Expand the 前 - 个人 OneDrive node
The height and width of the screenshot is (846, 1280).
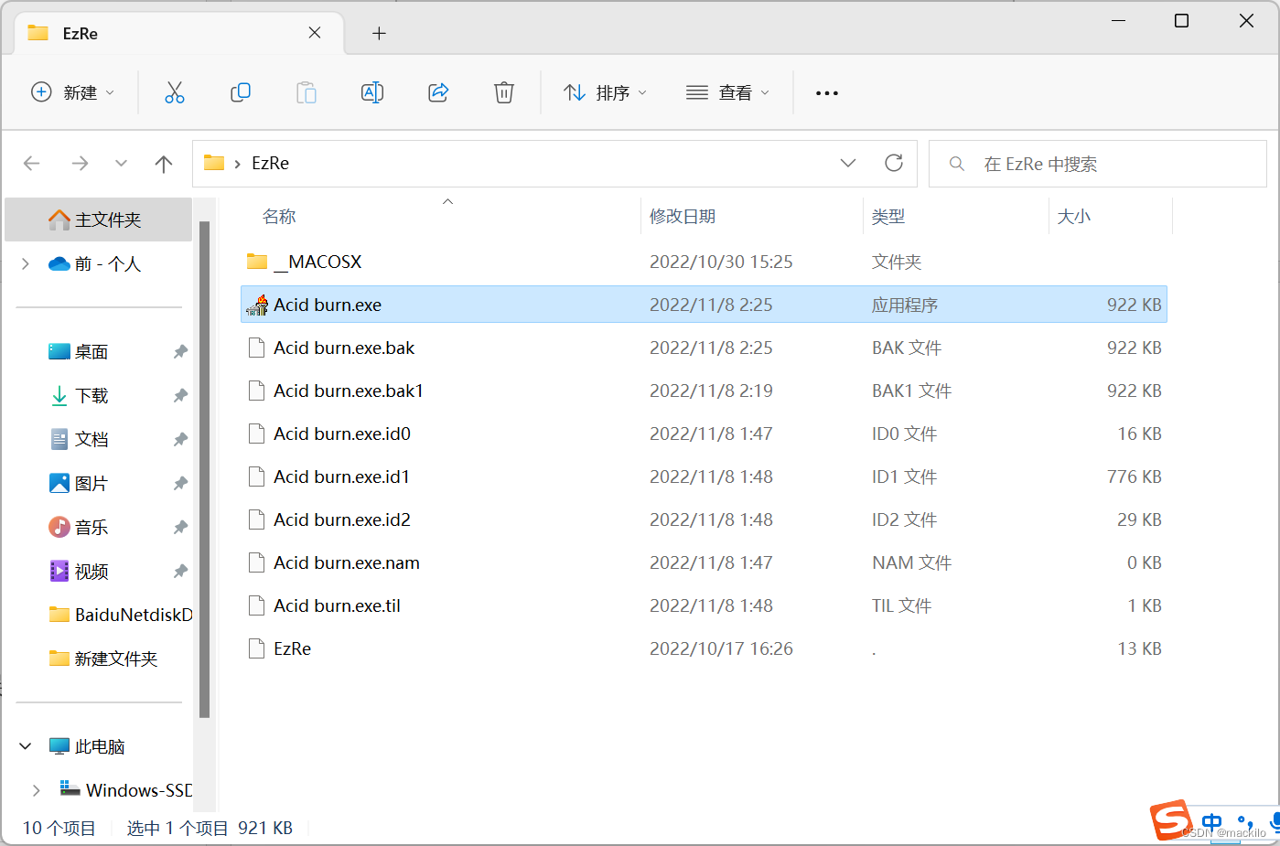[26, 264]
